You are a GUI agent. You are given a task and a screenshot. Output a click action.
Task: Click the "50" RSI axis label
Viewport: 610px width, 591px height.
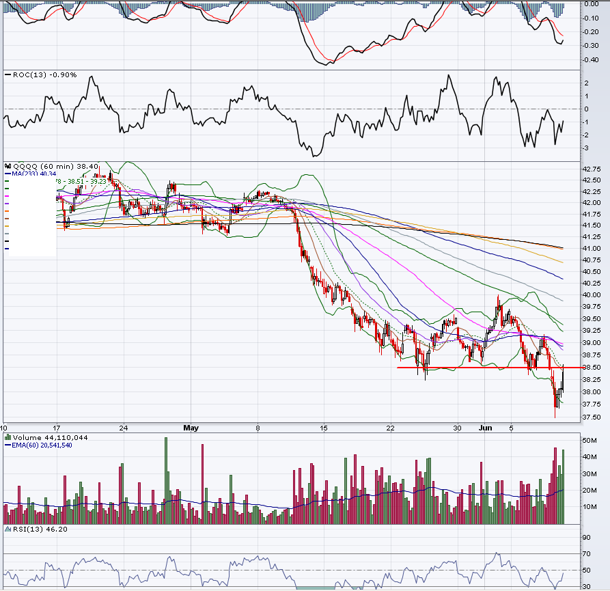tap(586, 570)
